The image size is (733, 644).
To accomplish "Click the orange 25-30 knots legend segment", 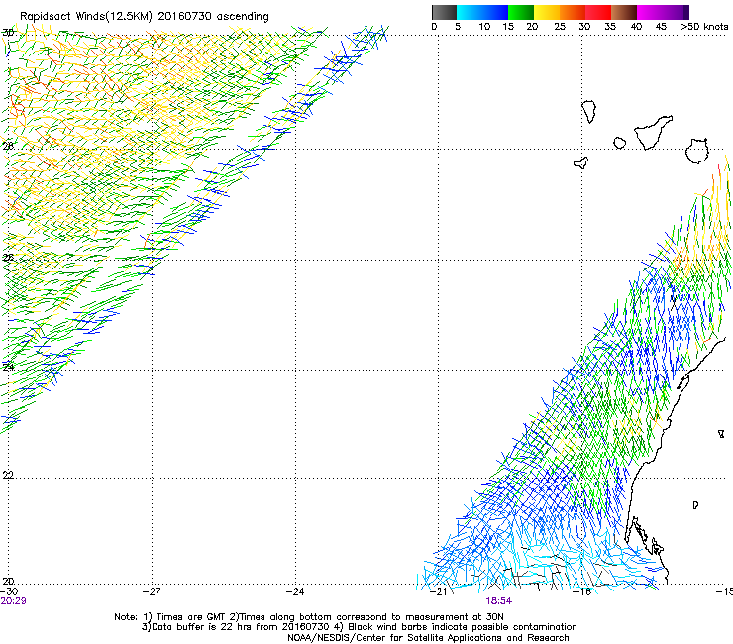I will tap(573, 12).
